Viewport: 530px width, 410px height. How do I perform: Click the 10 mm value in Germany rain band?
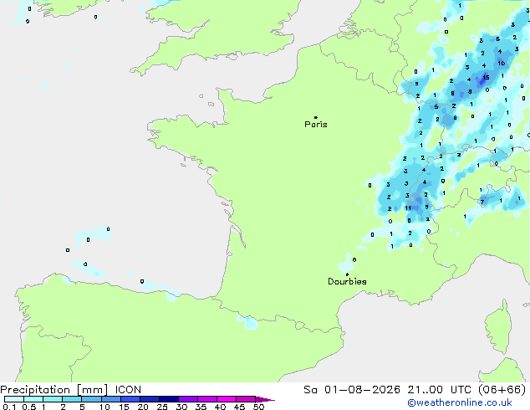[x=502, y=64]
